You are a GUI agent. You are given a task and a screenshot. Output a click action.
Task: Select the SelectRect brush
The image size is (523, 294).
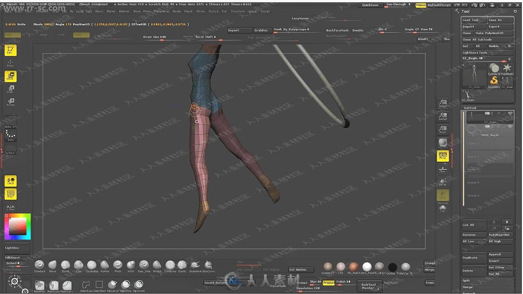tap(99, 286)
